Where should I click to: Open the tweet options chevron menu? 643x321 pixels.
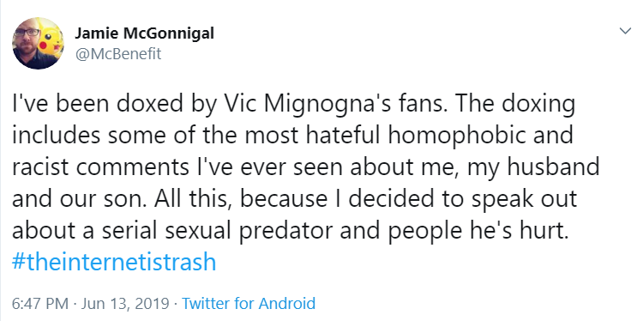(x=625, y=31)
